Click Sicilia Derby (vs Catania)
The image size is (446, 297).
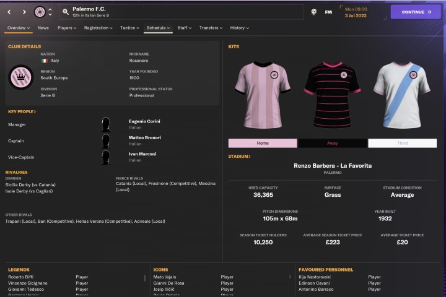pyautogui.click(x=30, y=185)
